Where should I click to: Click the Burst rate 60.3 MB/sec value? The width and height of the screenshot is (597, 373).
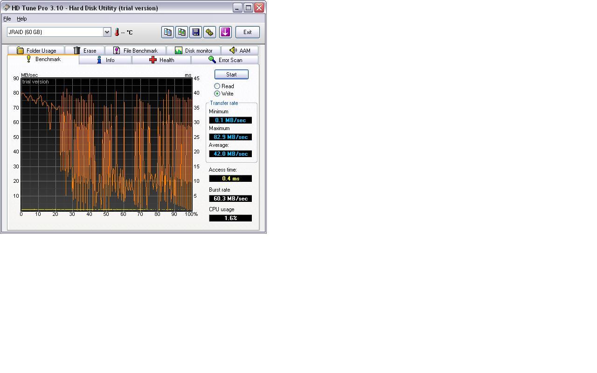[x=230, y=199]
